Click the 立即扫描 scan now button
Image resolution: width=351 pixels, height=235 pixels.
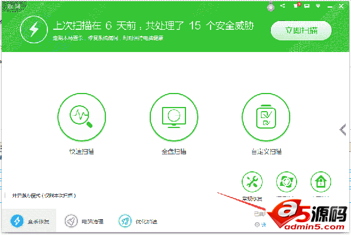(x=301, y=30)
